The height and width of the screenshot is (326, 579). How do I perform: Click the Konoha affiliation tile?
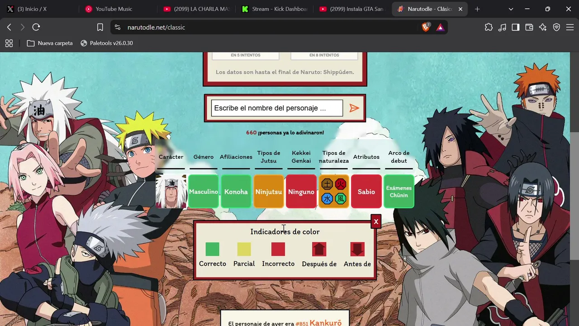[236, 192]
